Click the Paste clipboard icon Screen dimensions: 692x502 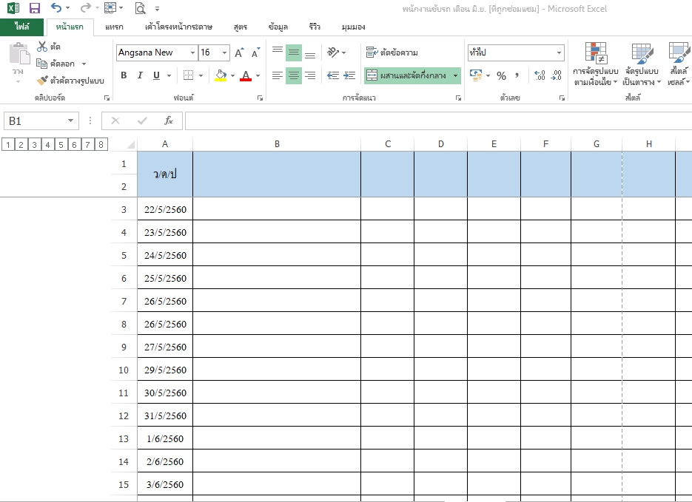click(x=19, y=54)
